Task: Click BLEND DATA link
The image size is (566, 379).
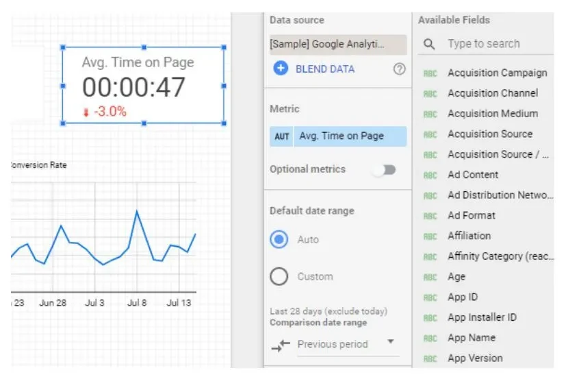Action: tap(325, 69)
